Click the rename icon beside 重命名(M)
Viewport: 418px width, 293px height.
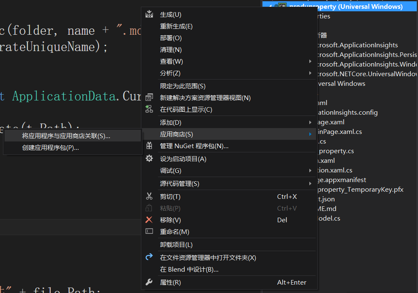click(x=149, y=231)
